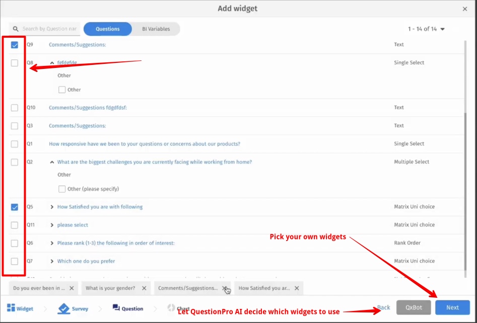Click the magnifying glass search icon
This screenshot has height=323, width=477.
click(x=16, y=29)
